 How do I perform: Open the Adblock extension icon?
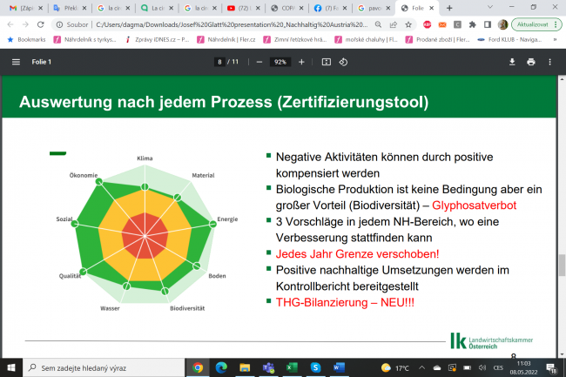[427, 24]
